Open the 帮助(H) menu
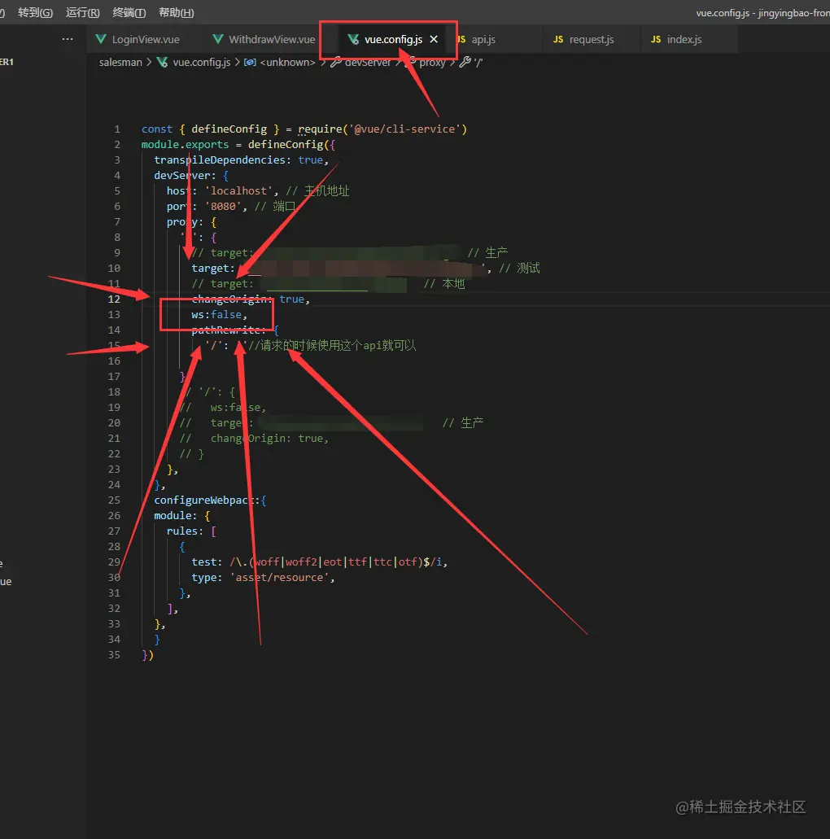The image size is (830, 839). click(177, 12)
